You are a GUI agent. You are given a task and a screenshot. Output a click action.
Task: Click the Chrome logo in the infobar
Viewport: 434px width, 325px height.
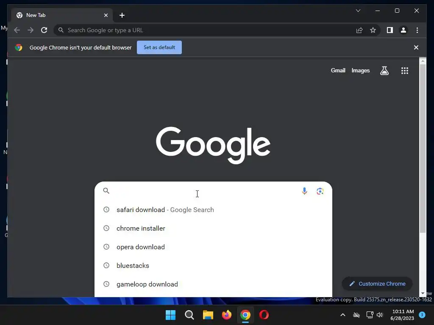coord(19,47)
